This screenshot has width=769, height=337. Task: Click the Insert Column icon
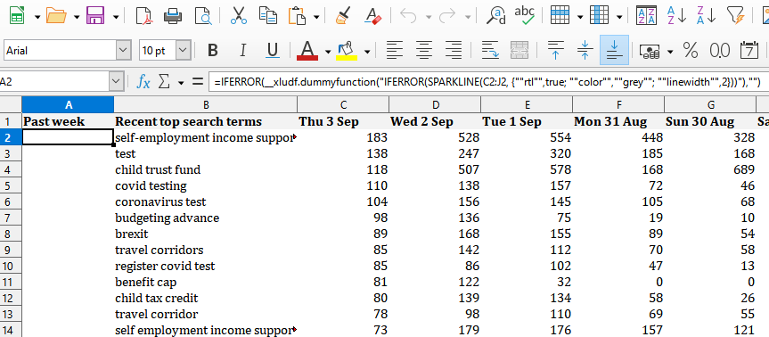coord(600,16)
